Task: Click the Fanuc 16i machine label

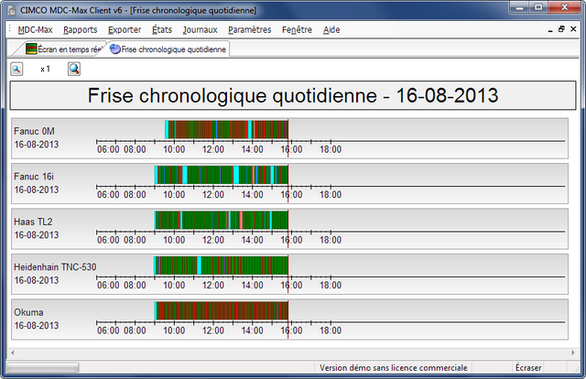Action: [34, 177]
